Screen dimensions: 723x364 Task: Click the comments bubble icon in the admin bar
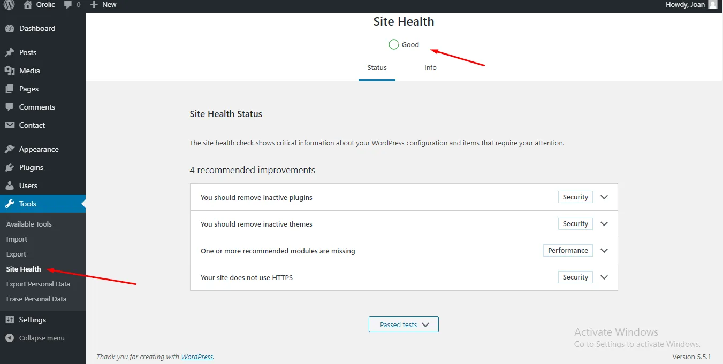(68, 5)
